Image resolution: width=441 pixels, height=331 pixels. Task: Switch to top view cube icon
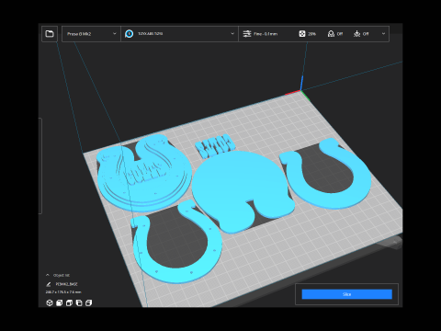(69, 302)
